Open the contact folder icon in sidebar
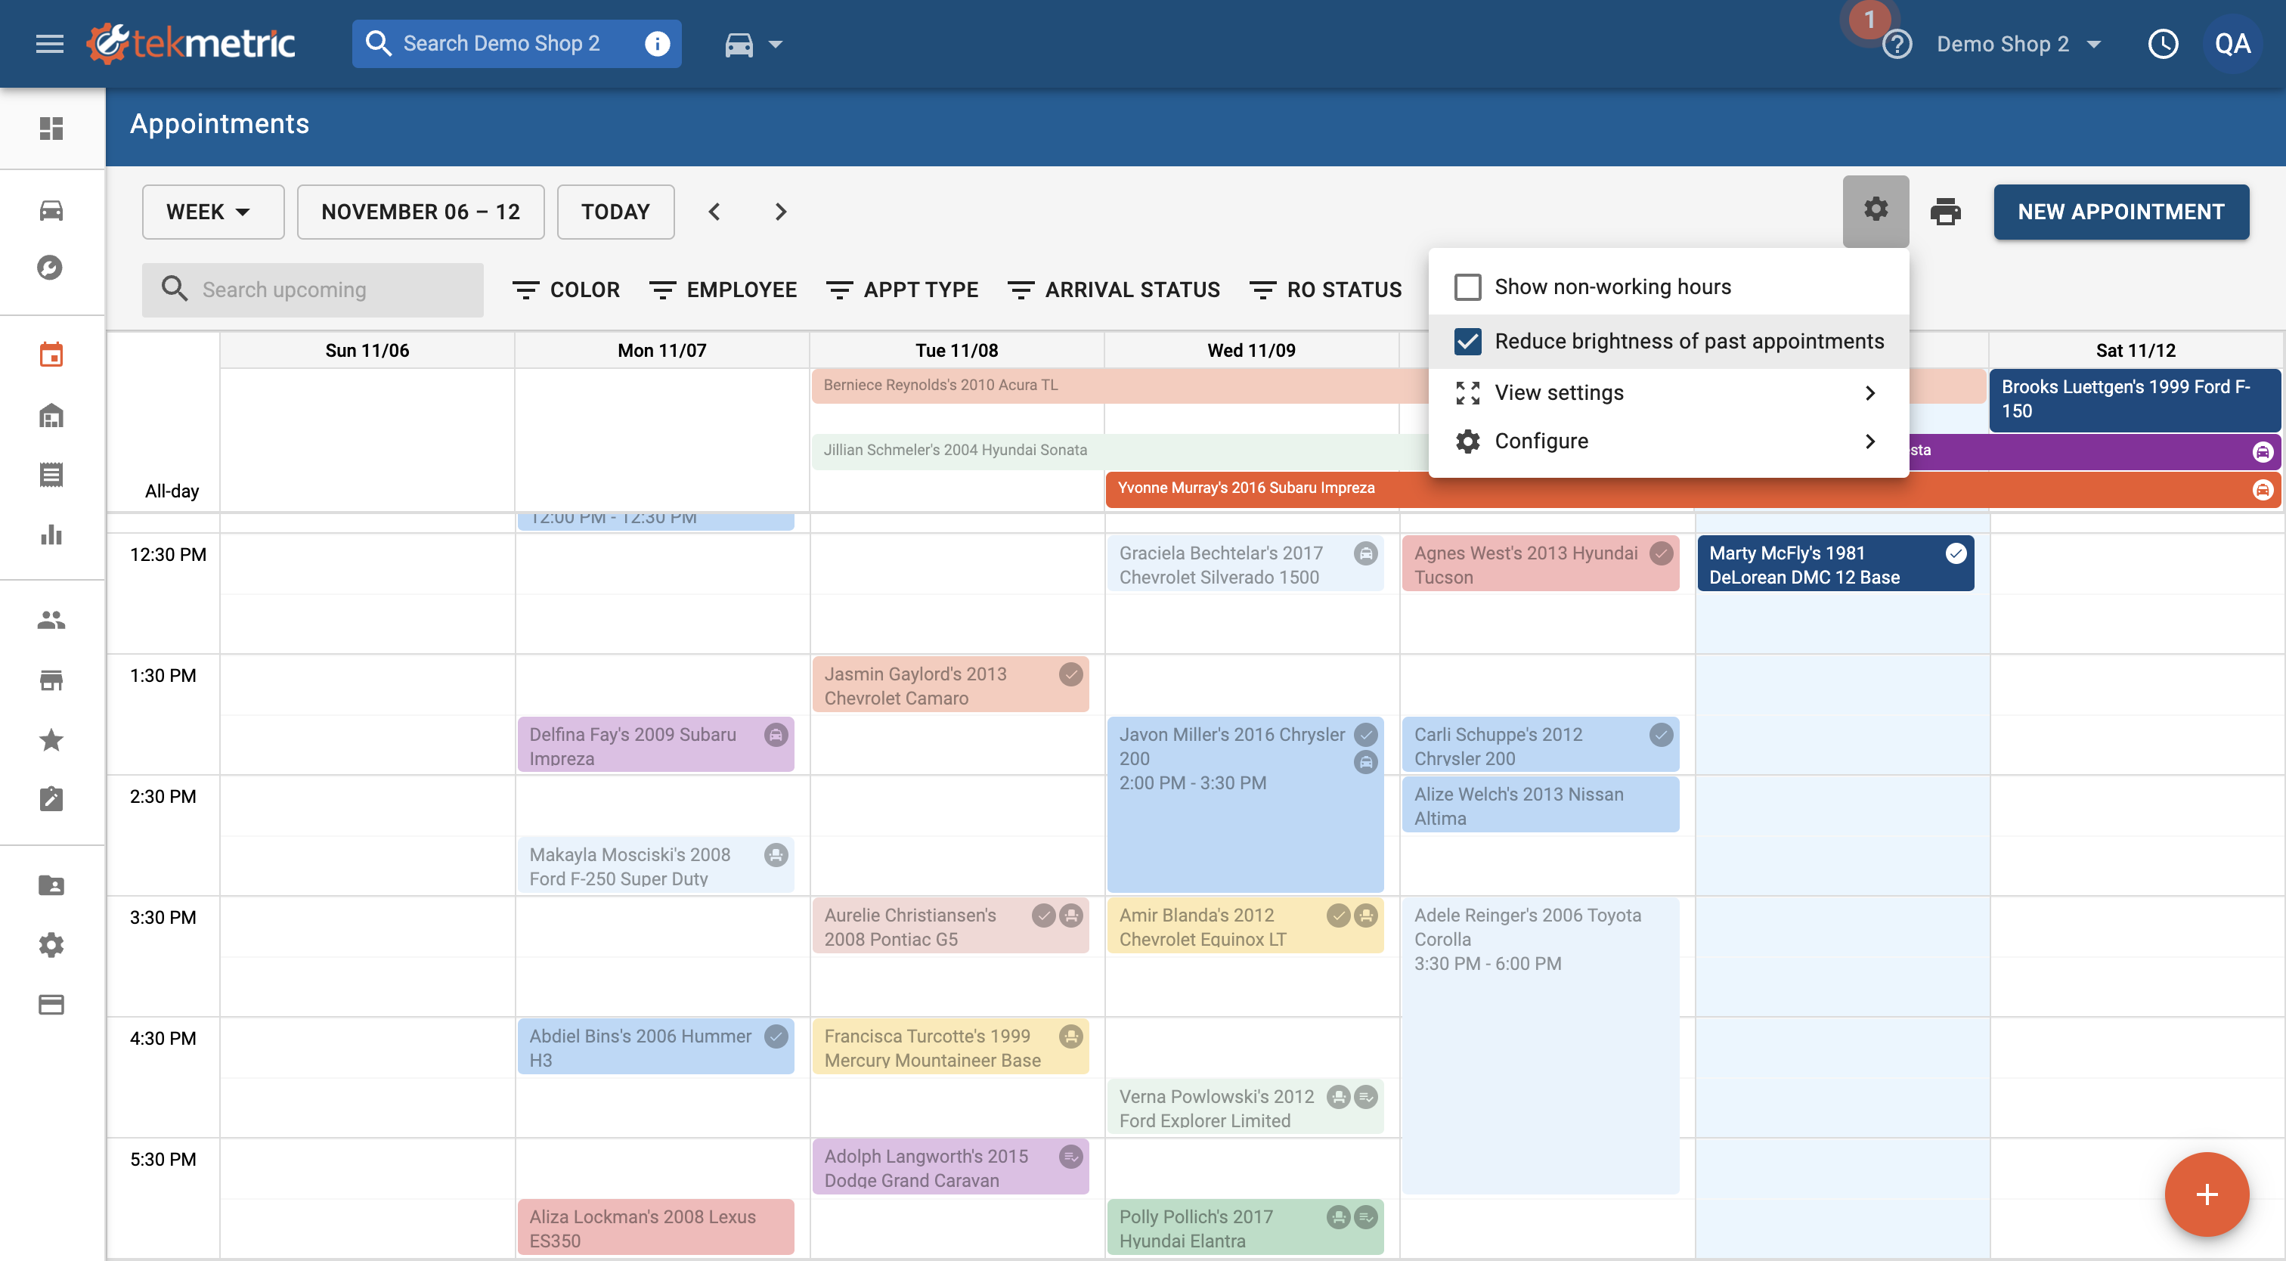 (51, 885)
